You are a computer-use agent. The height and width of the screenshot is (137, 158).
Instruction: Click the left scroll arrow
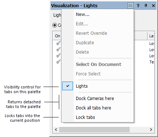point(56,130)
